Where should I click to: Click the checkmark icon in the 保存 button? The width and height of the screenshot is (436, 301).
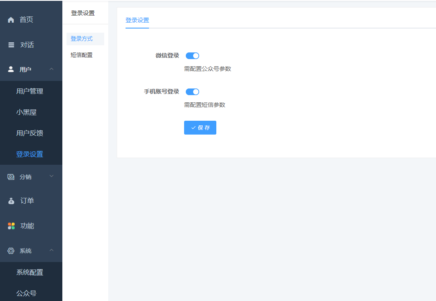coord(193,127)
